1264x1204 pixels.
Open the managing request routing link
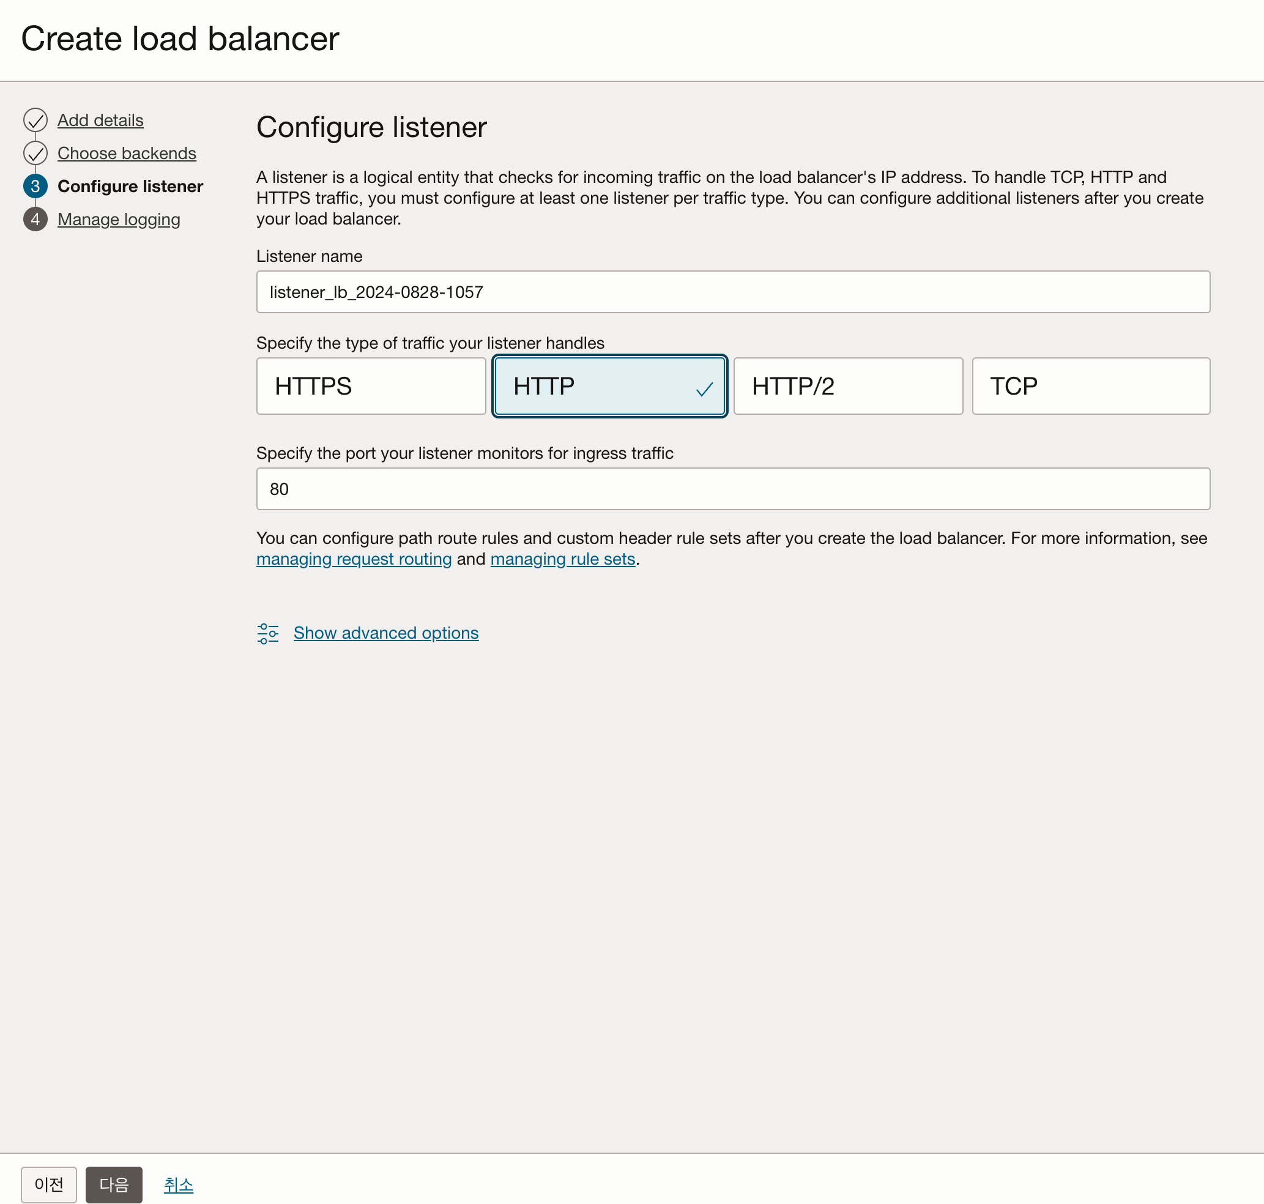tap(354, 559)
